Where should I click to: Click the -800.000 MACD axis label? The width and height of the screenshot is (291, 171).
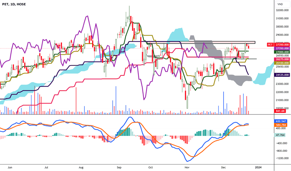click(281, 151)
